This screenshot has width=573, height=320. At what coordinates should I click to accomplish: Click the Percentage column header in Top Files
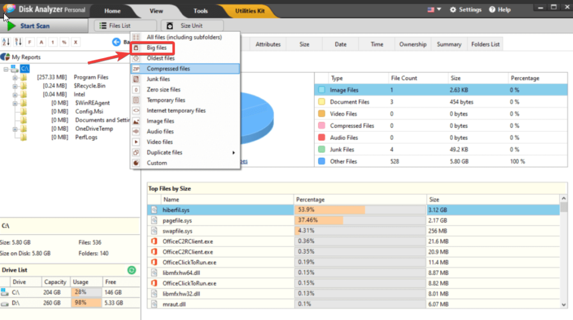(360, 199)
